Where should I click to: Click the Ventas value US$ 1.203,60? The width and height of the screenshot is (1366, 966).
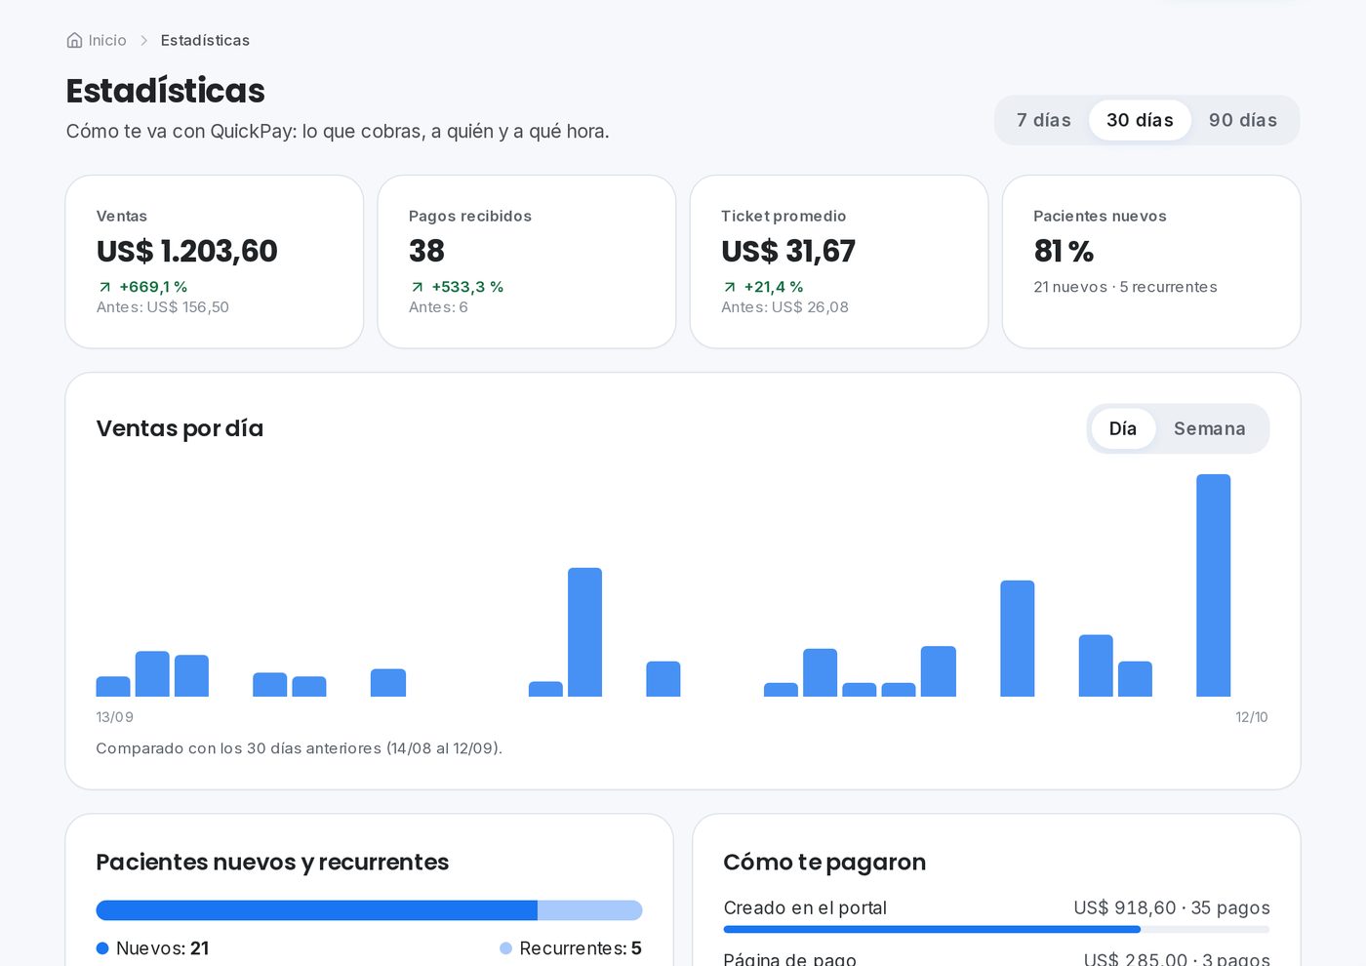click(x=187, y=251)
